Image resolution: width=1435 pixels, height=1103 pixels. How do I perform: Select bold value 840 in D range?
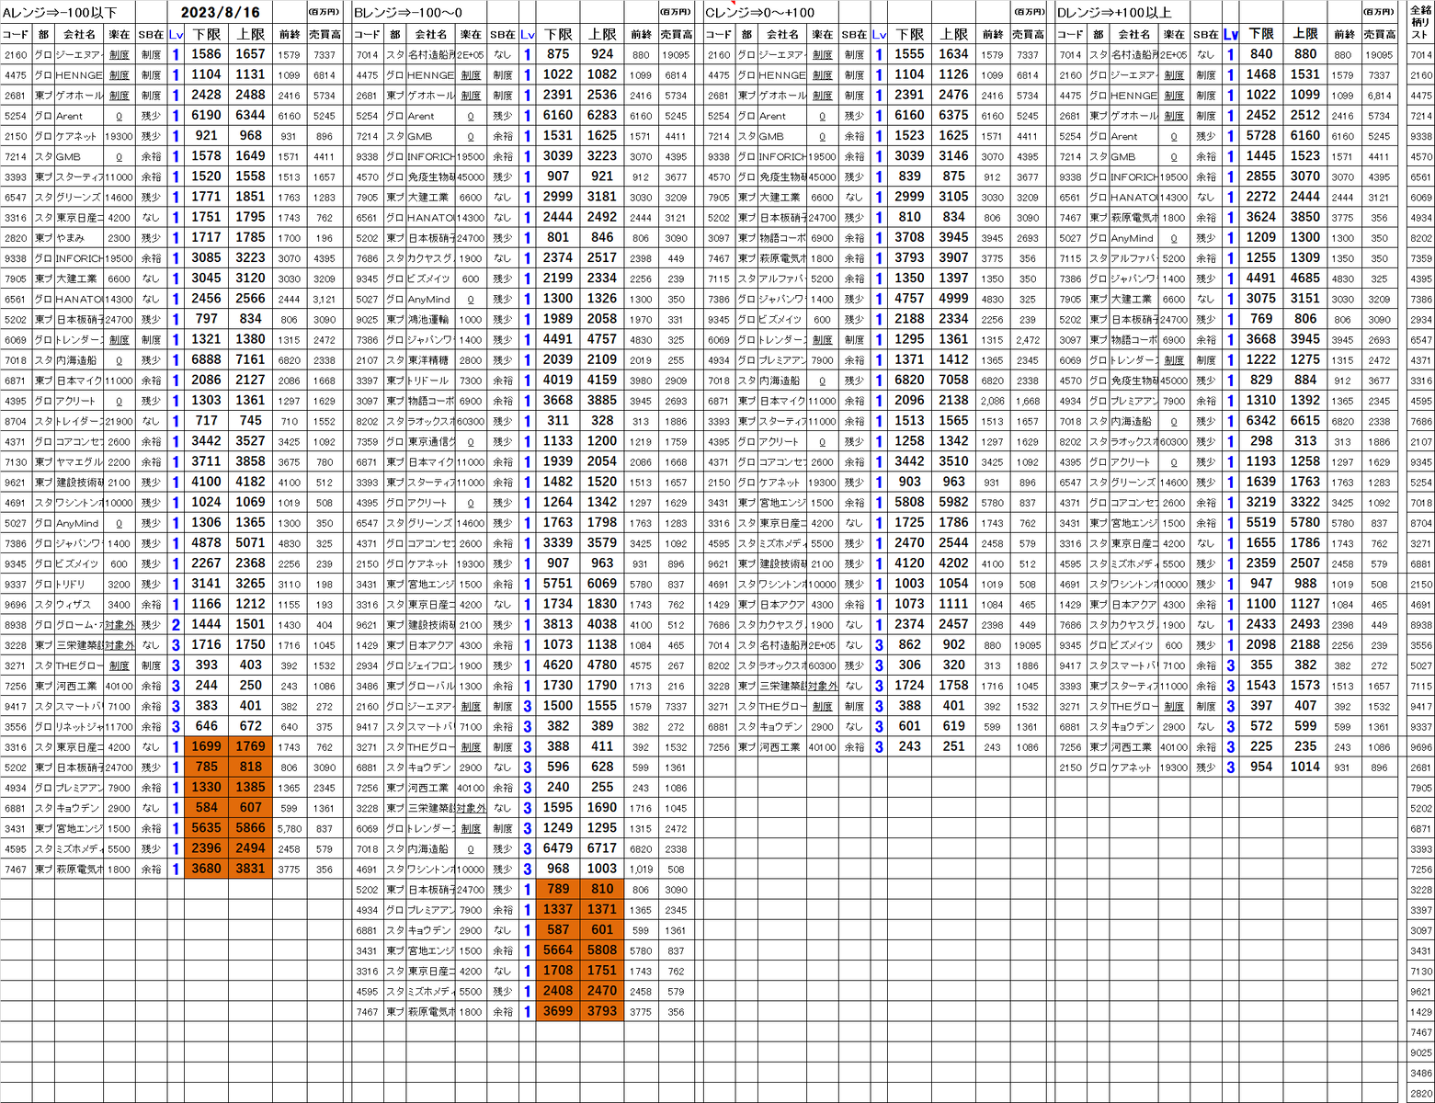pyautogui.click(x=1261, y=54)
